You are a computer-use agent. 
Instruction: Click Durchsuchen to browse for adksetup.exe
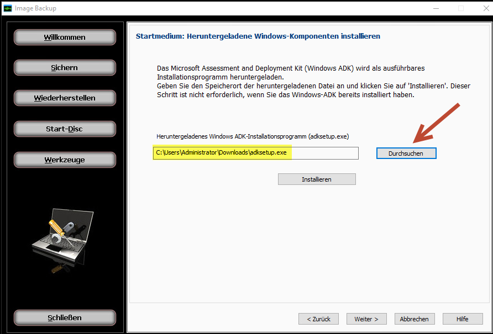(x=406, y=153)
